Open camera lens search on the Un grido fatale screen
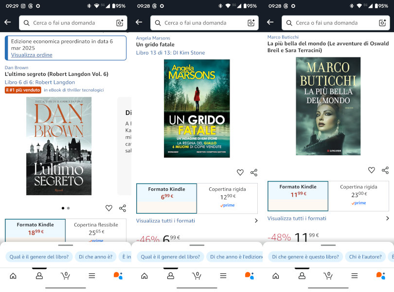 251,23
